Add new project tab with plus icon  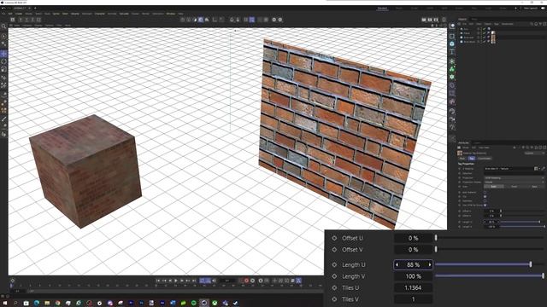pos(35,8)
